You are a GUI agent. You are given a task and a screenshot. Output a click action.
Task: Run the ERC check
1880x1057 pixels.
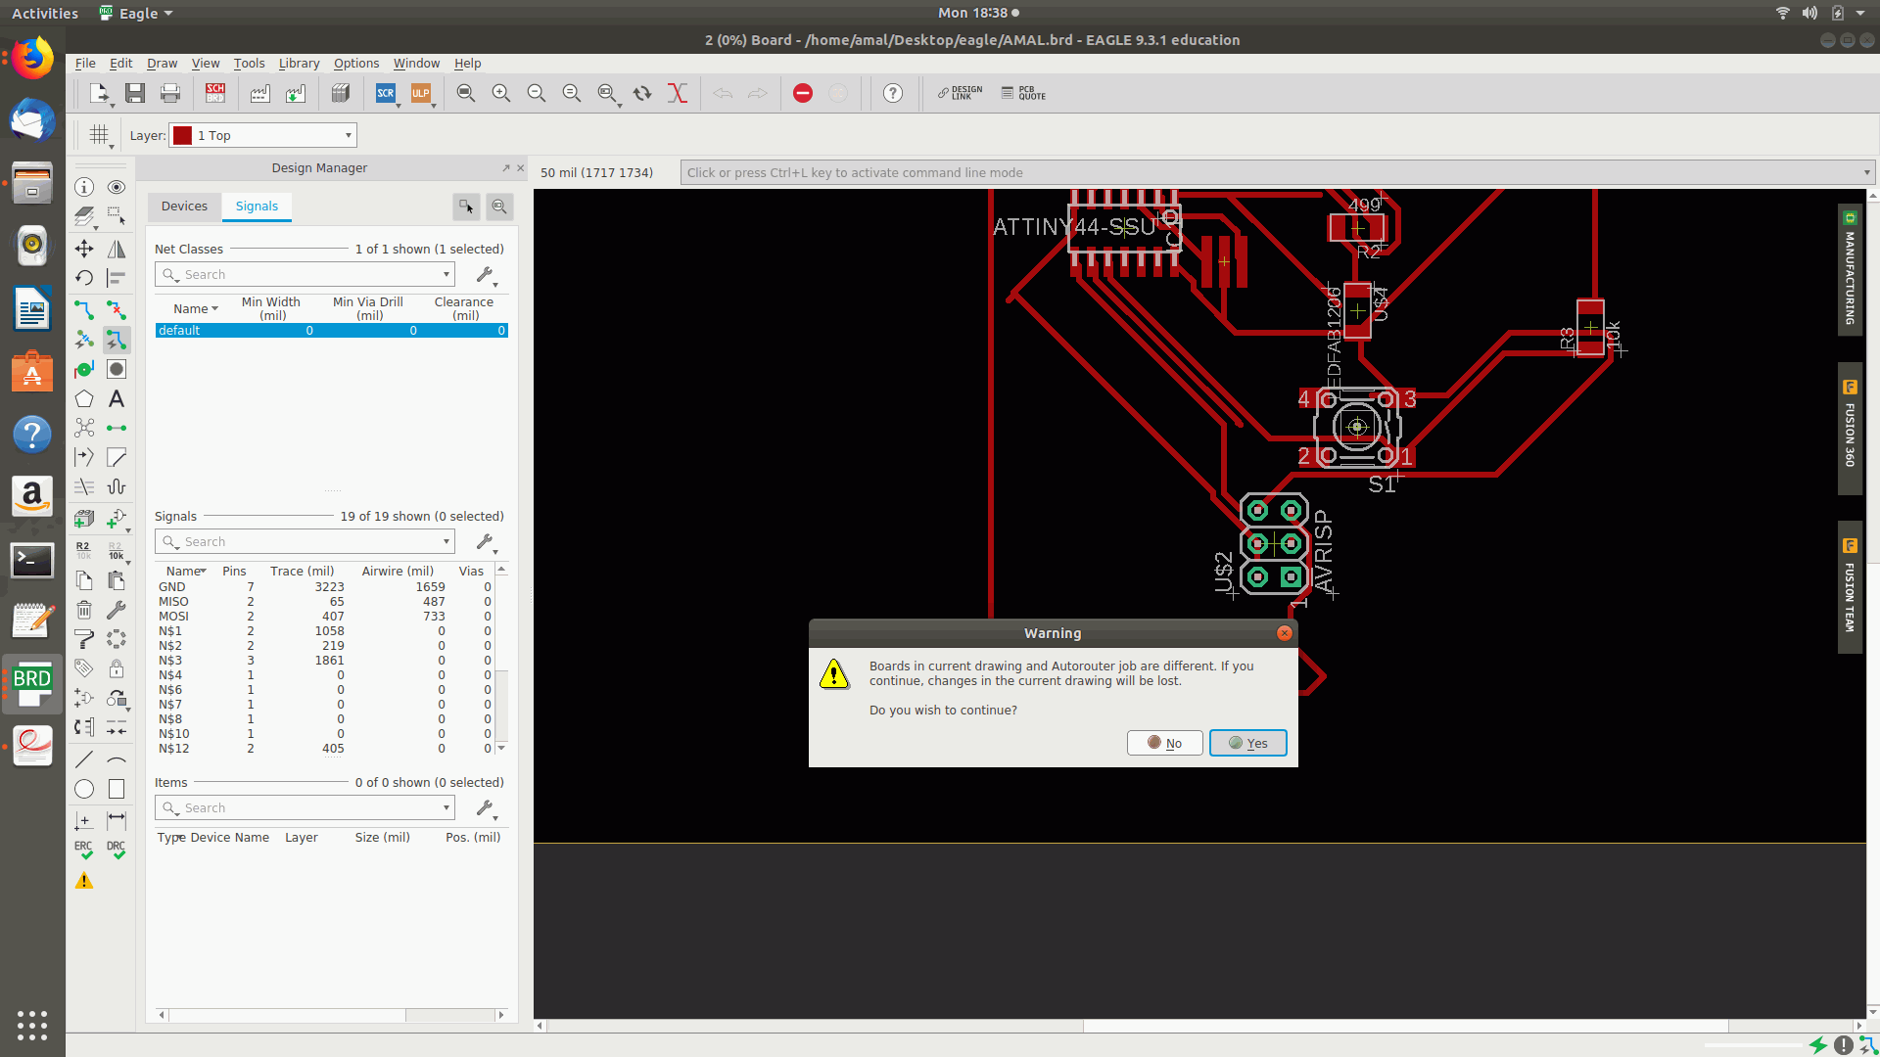[84, 849]
